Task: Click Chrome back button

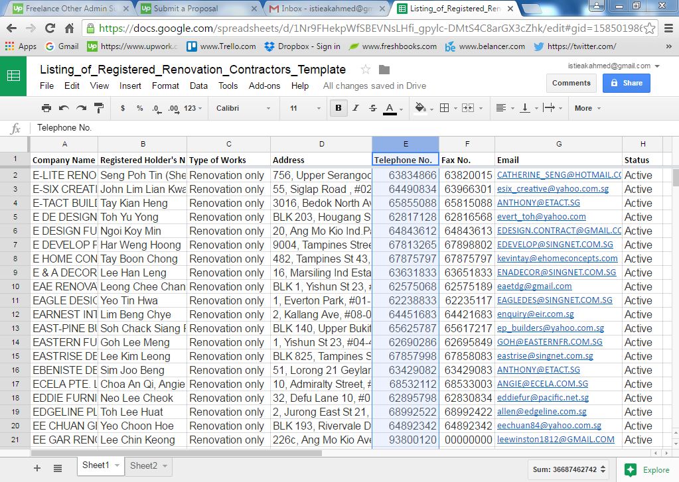Action: [x=12, y=29]
